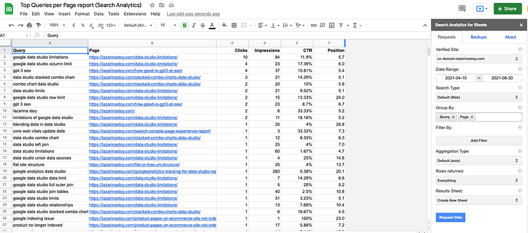Open the Borders tool
528x233 pixels.
(234, 25)
